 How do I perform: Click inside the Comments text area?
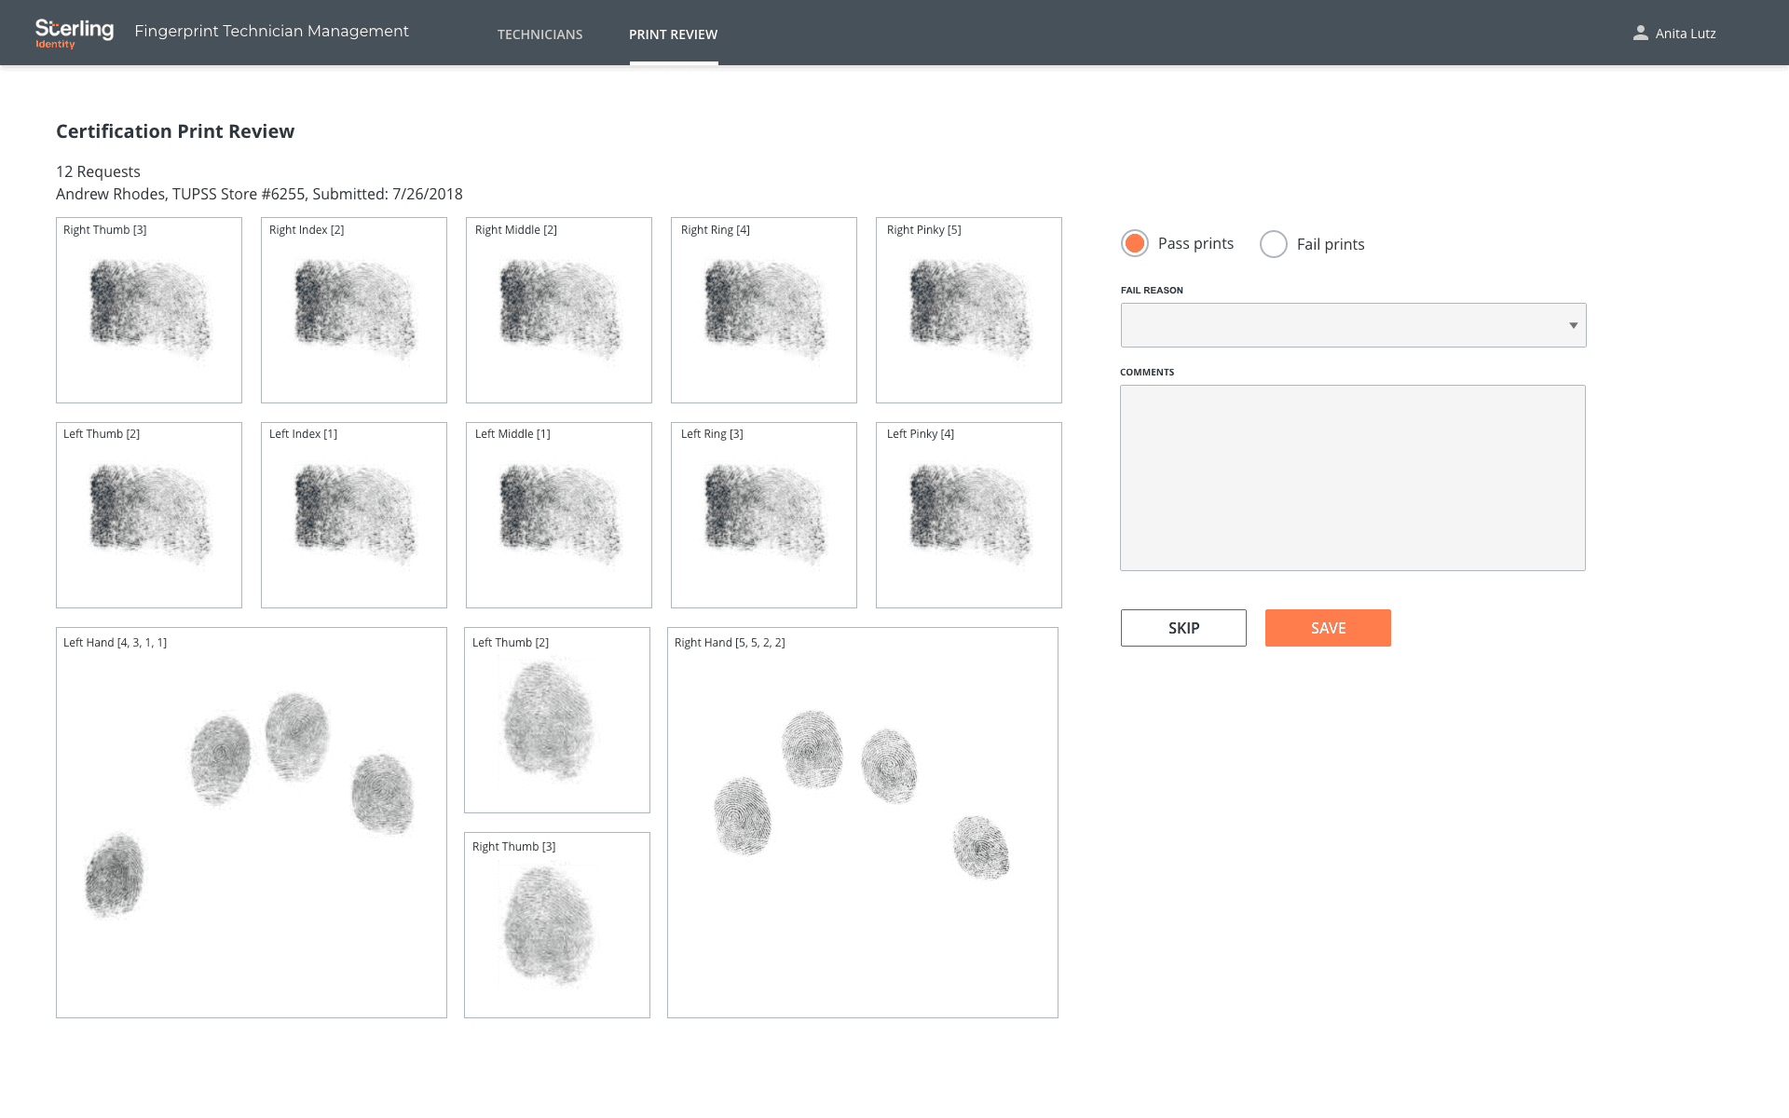[1352, 477]
